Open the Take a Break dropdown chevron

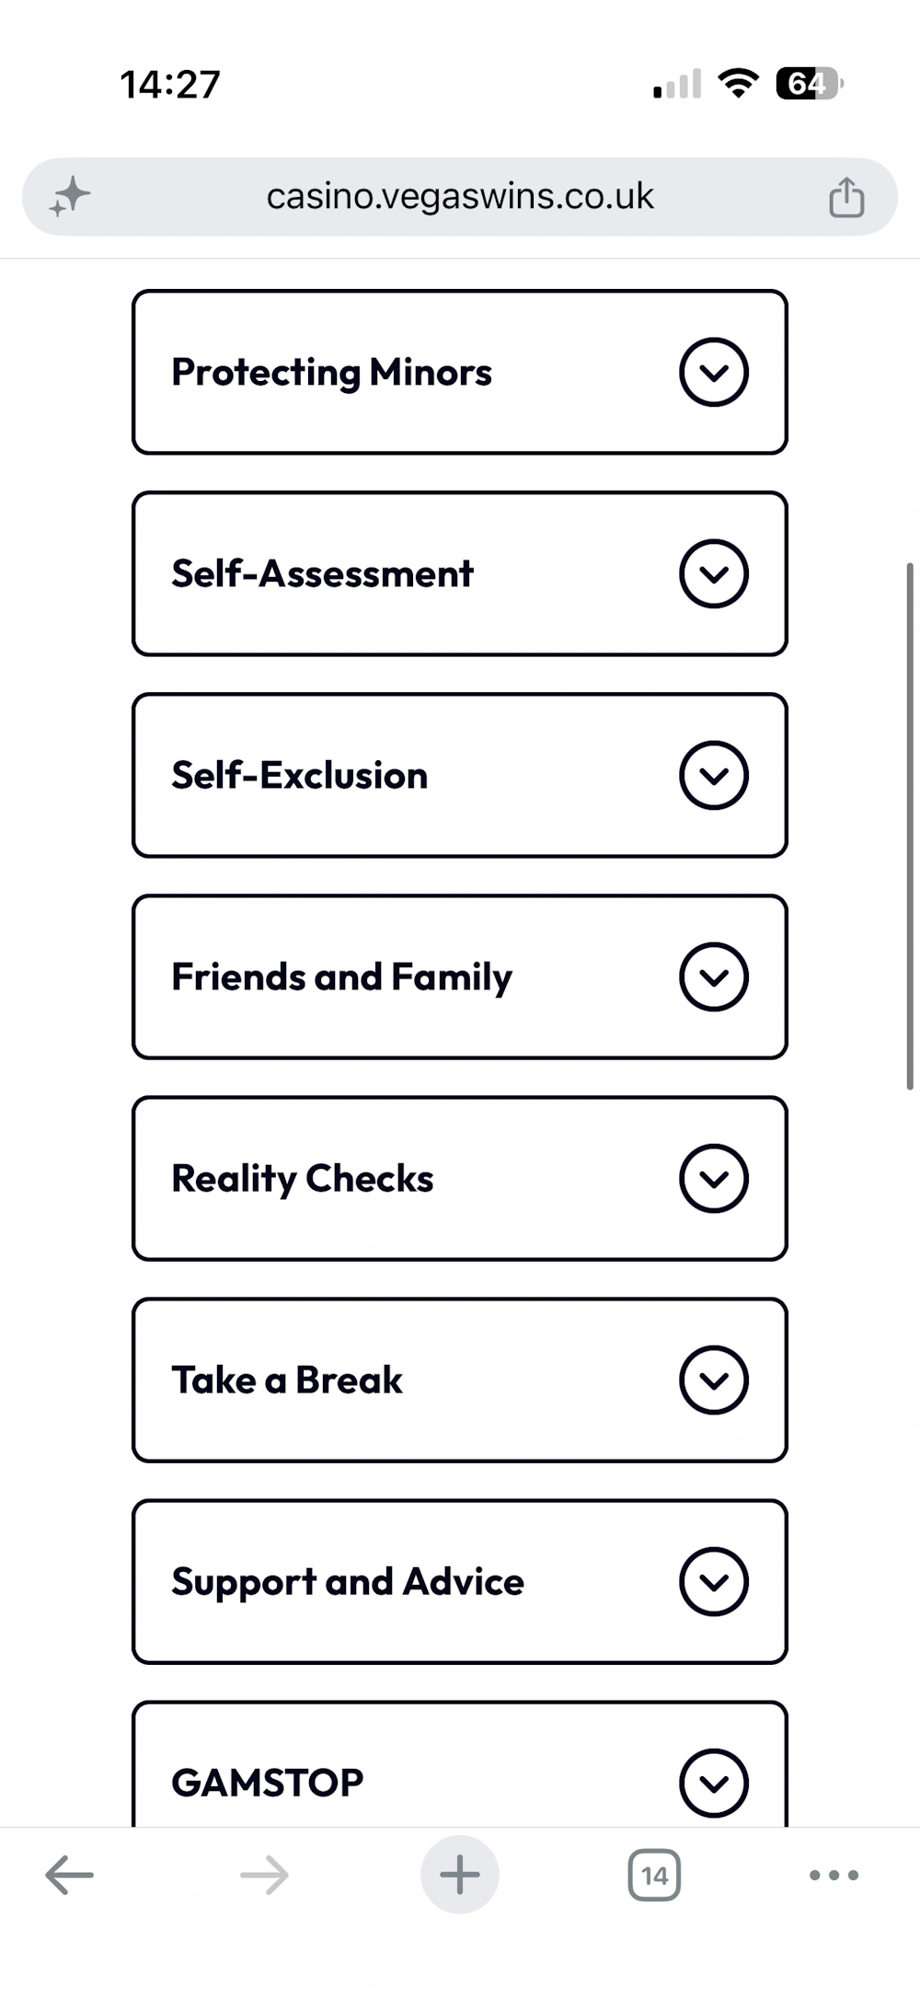[x=714, y=1380]
